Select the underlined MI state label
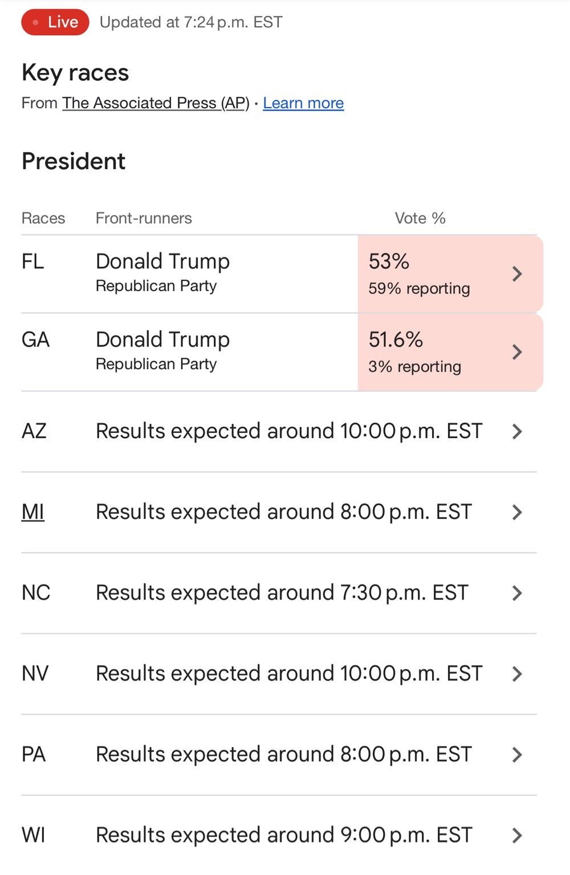Image resolution: width=570 pixels, height=875 pixels. point(33,512)
